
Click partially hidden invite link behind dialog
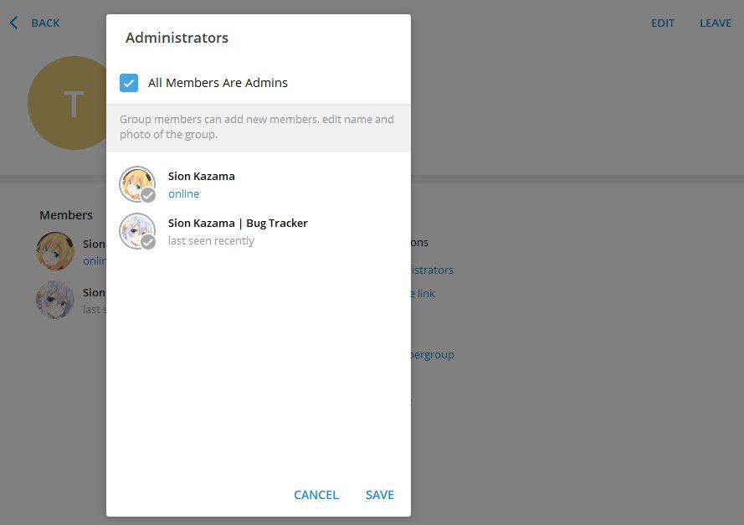[423, 294]
